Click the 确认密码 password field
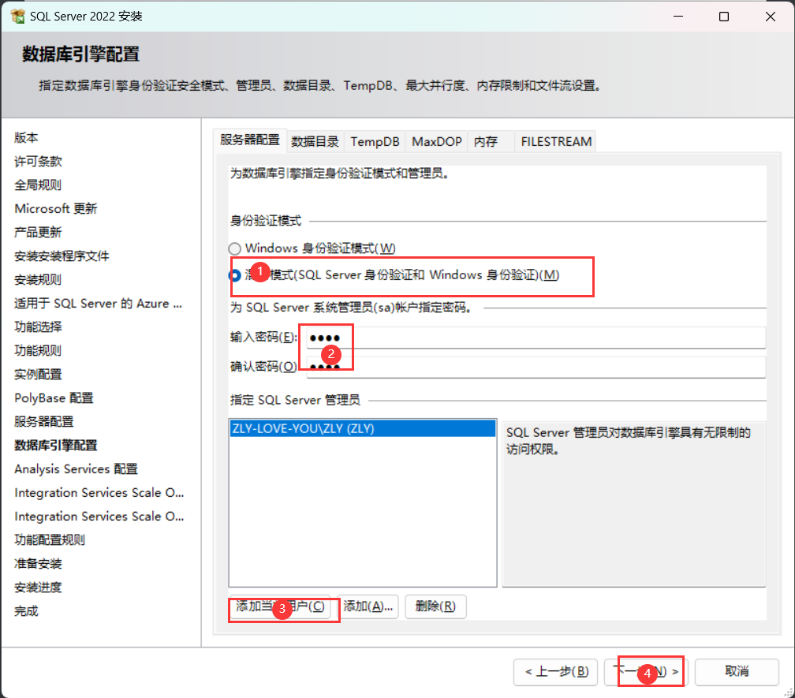The image size is (795, 698). (536, 367)
